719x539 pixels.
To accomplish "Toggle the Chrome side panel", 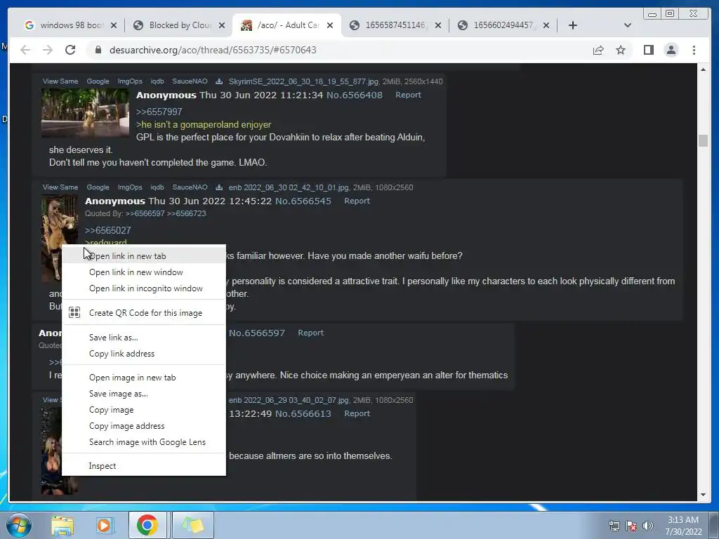I will [x=648, y=50].
